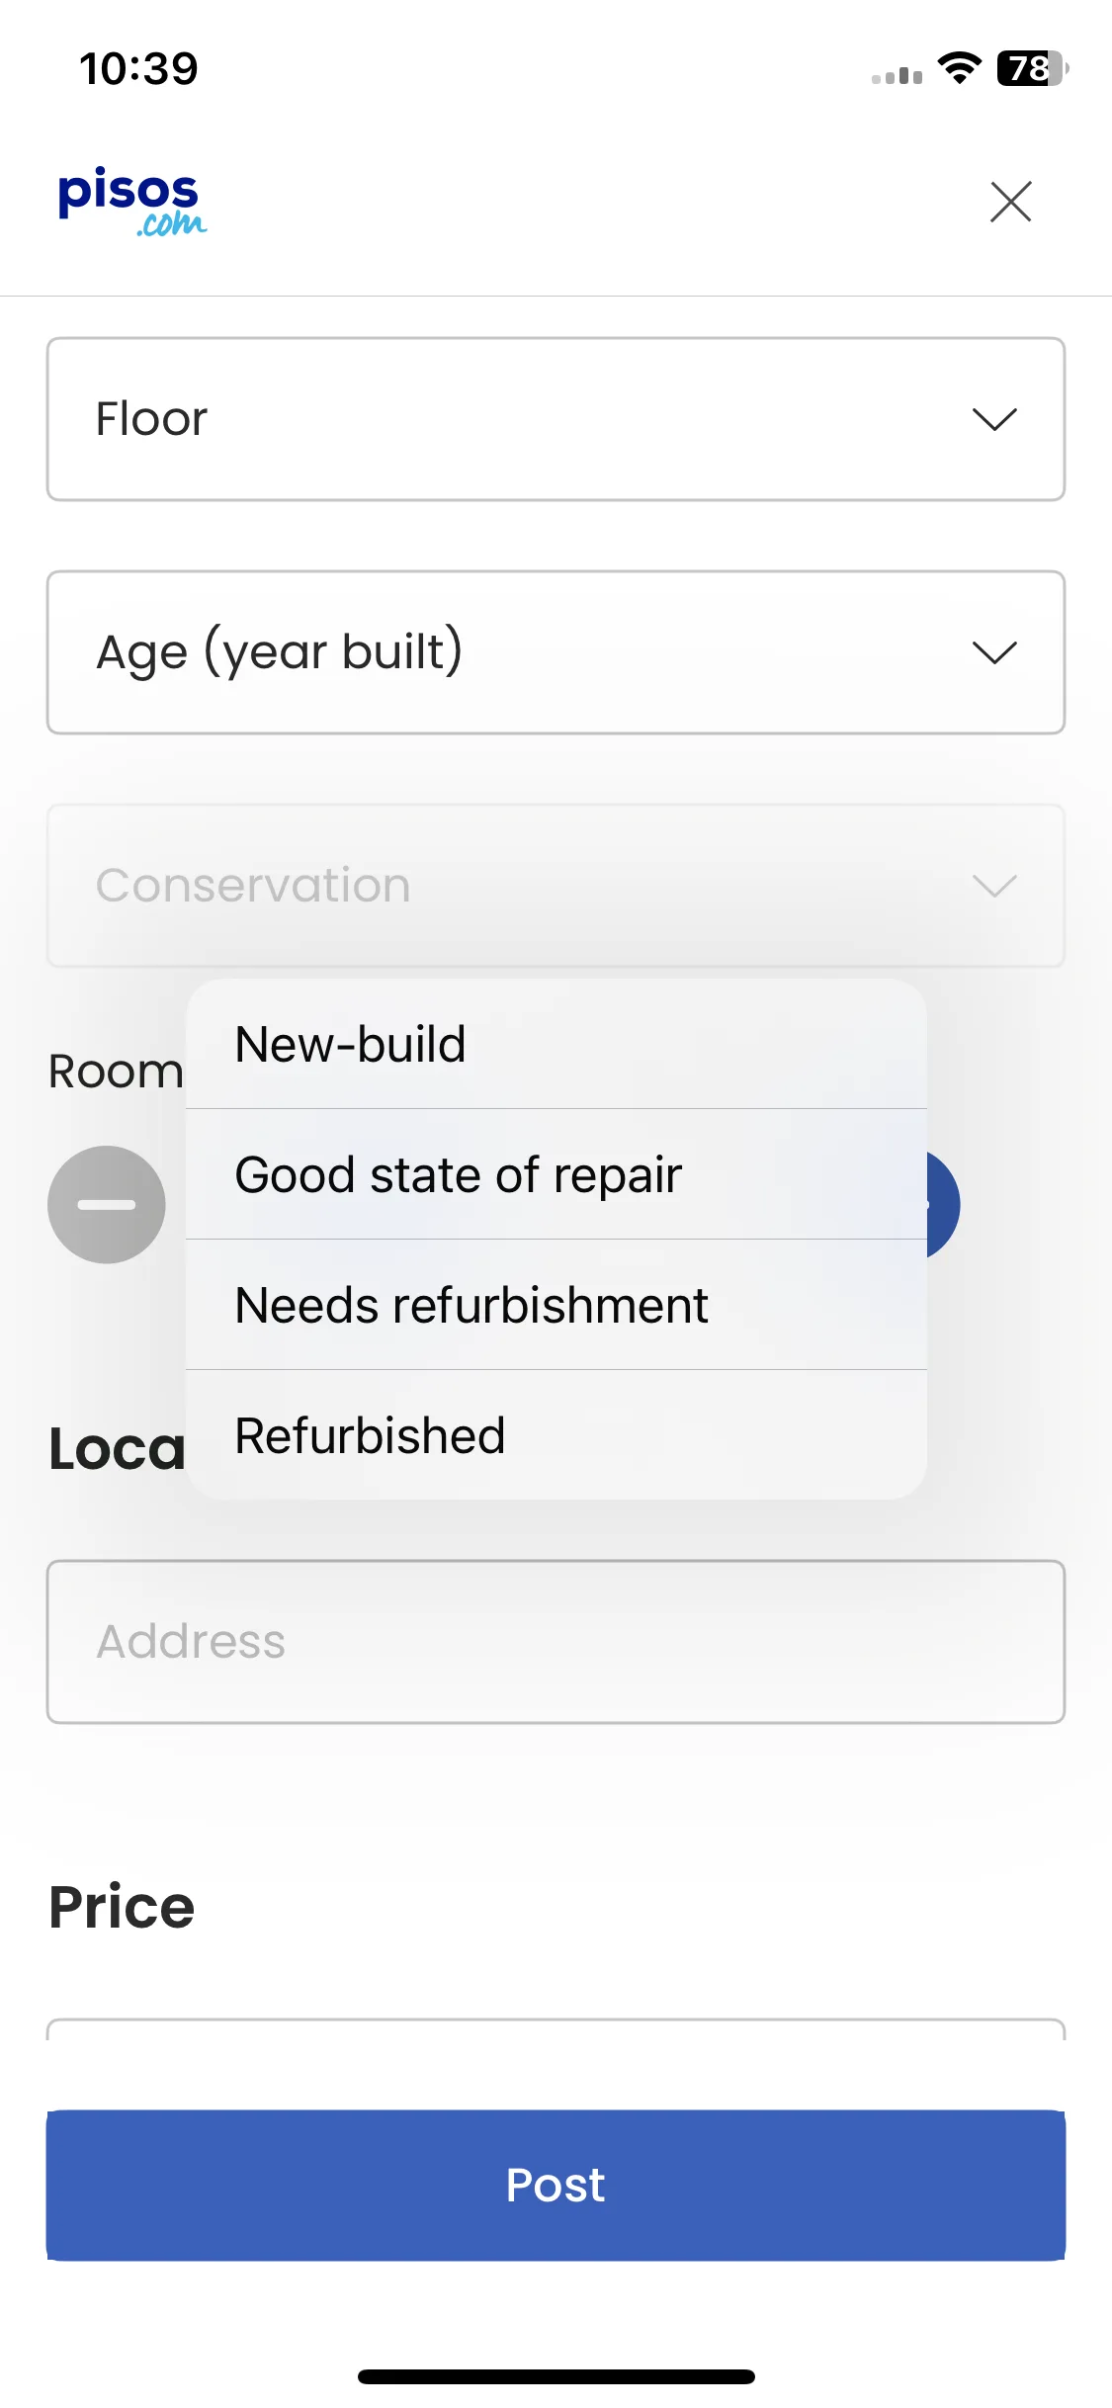Collapse the Conservation dropdown
Screen dimensions: 1112x2408
[x=556, y=886]
